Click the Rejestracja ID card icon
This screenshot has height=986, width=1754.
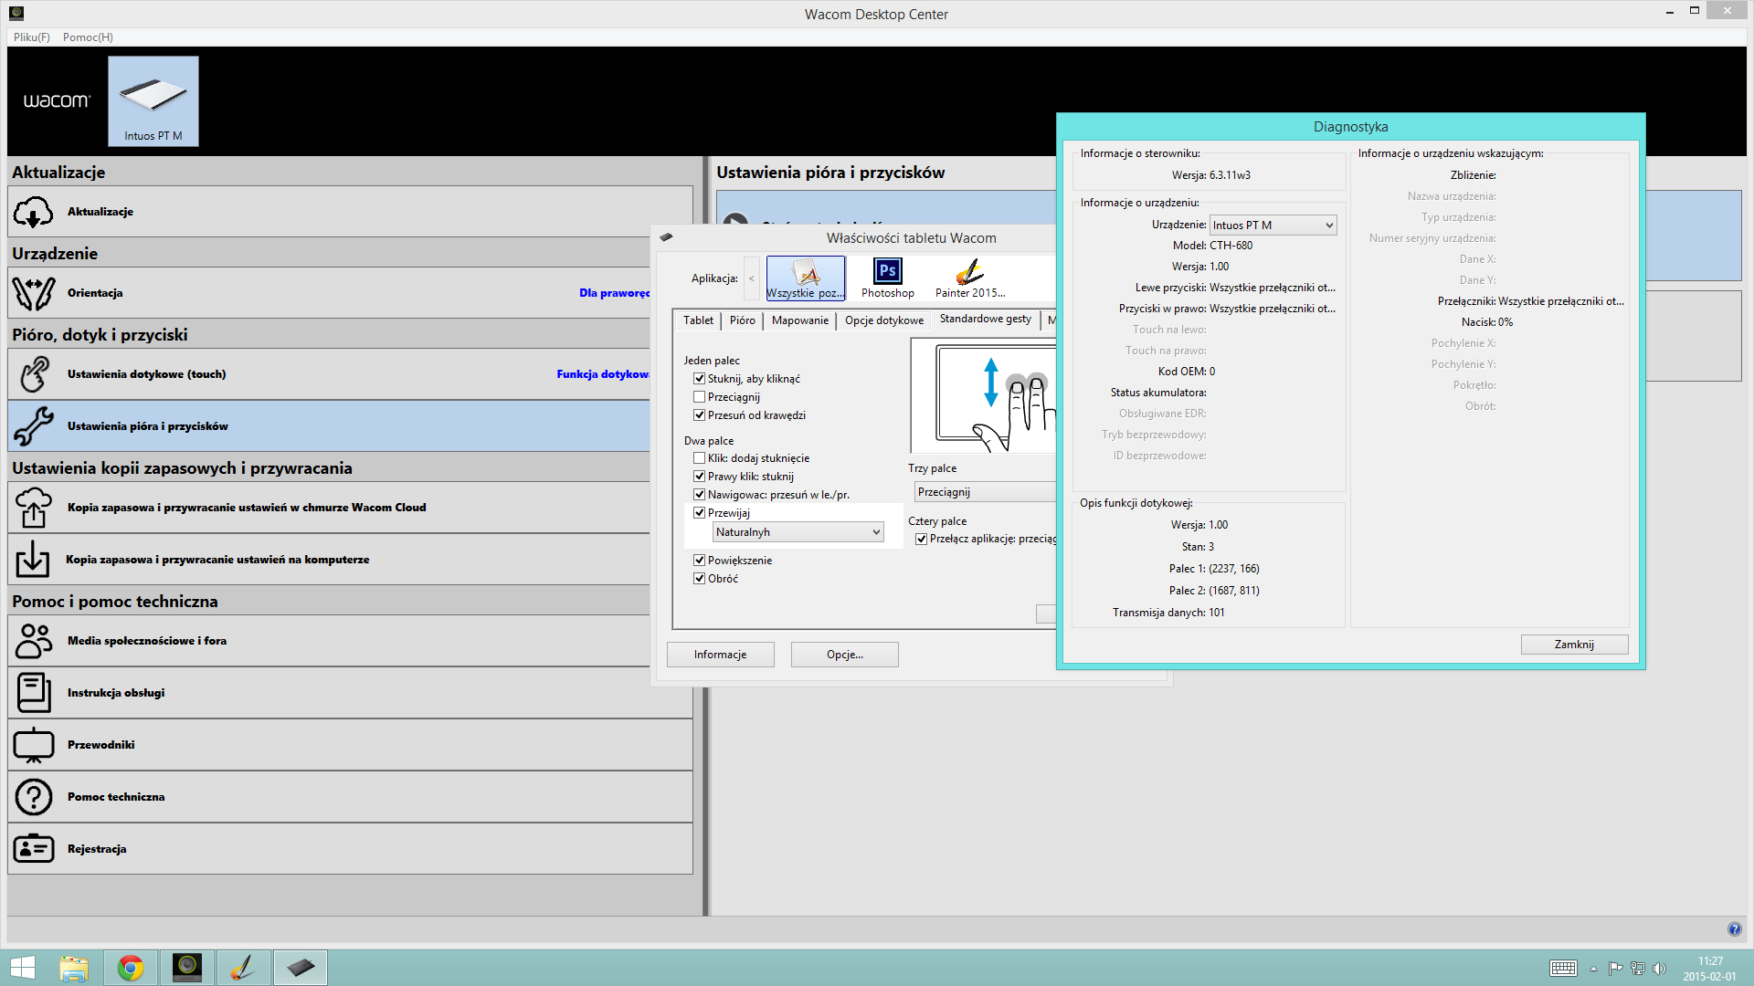point(34,849)
